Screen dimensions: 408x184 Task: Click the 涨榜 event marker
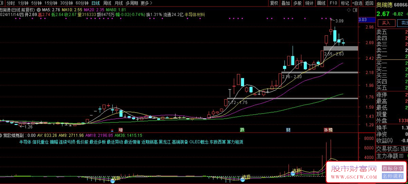(328, 130)
